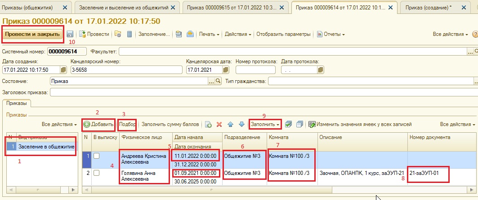Click the search icon next to Состояние
The height and width of the screenshot is (200, 478).
(x=219, y=81)
